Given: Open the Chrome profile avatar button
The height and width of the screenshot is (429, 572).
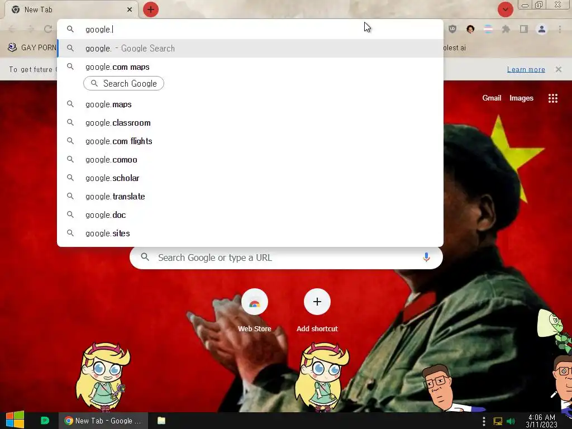Looking at the screenshot, I should (x=542, y=29).
